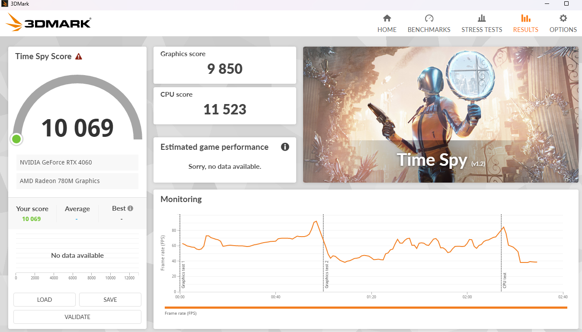Click the Graphics test 2 marker line
582x332 pixels.
[x=323, y=253]
